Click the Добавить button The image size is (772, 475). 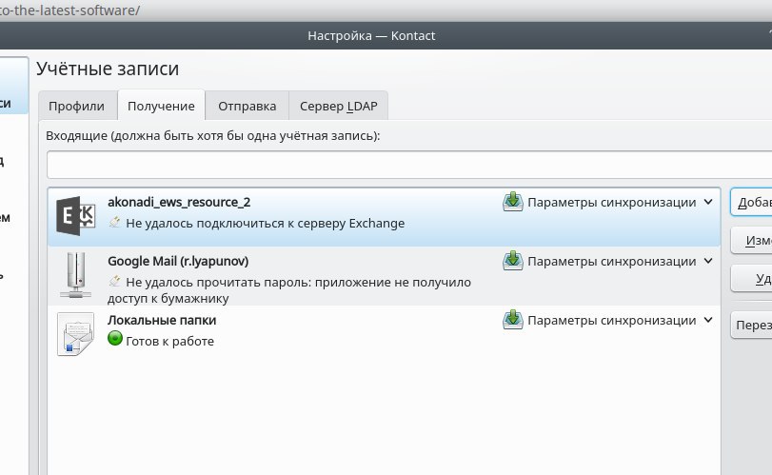pos(751,202)
